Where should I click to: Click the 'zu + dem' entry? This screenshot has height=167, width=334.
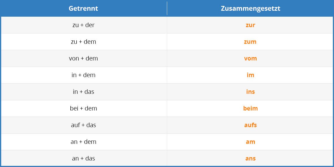click(83, 42)
